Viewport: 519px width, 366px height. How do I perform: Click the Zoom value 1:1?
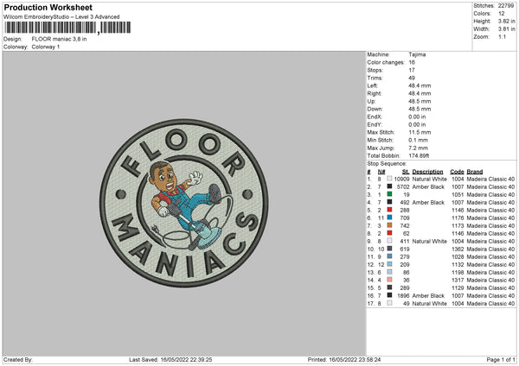(502, 36)
